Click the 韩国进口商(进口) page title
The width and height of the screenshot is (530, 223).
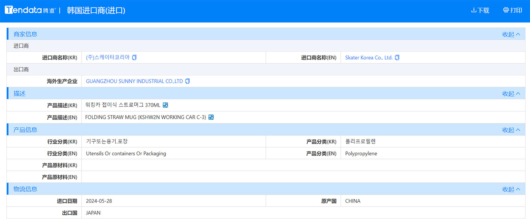pos(96,10)
